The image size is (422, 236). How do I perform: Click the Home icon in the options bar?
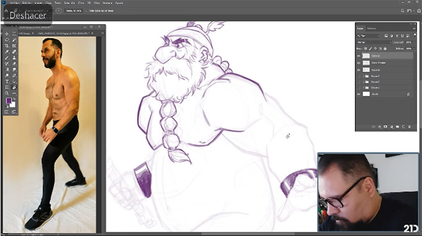[x=6, y=11]
